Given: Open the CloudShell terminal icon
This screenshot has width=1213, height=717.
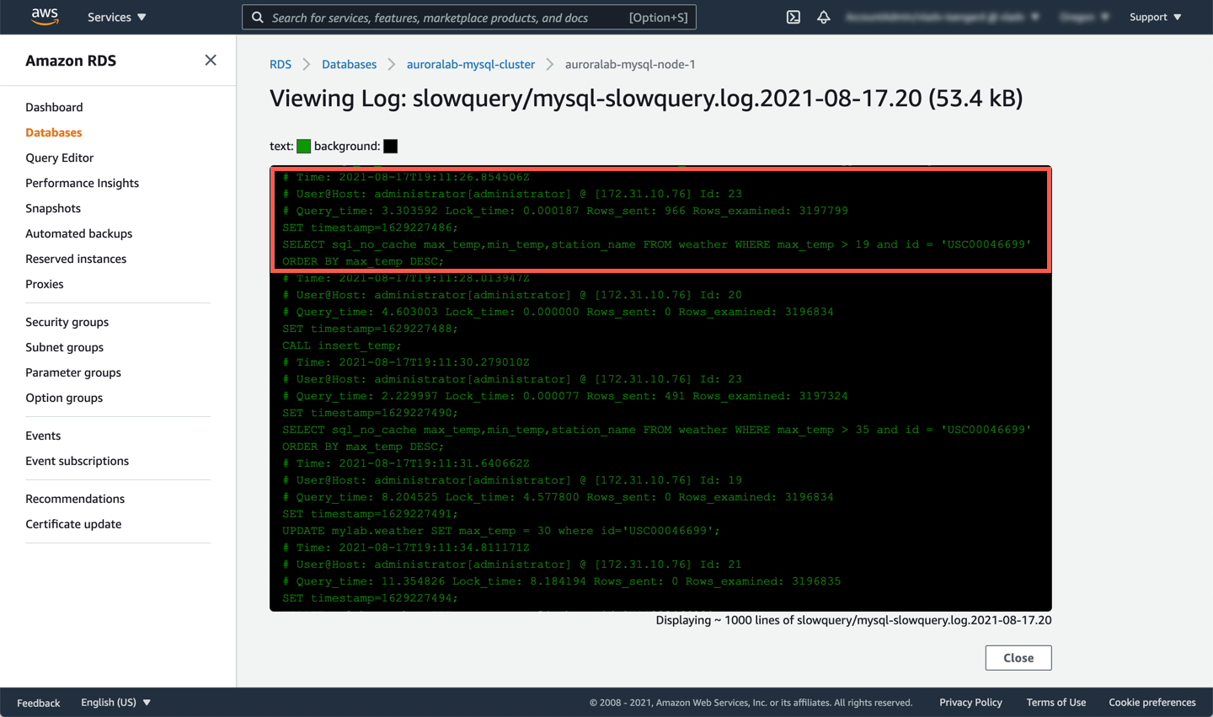Looking at the screenshot, I should [x=793, y=17].
